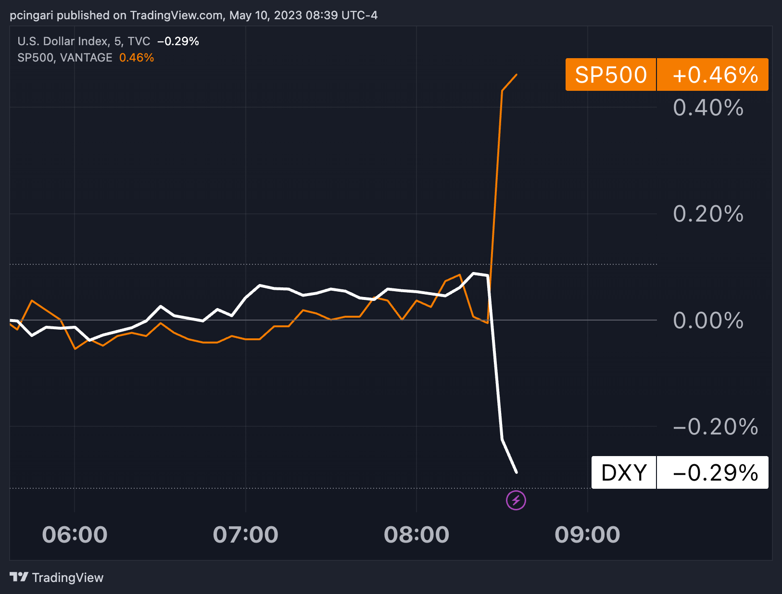The image size is (782, 594).
Task: Click the 08:00 time axis label
Action: tap(416, 534)
